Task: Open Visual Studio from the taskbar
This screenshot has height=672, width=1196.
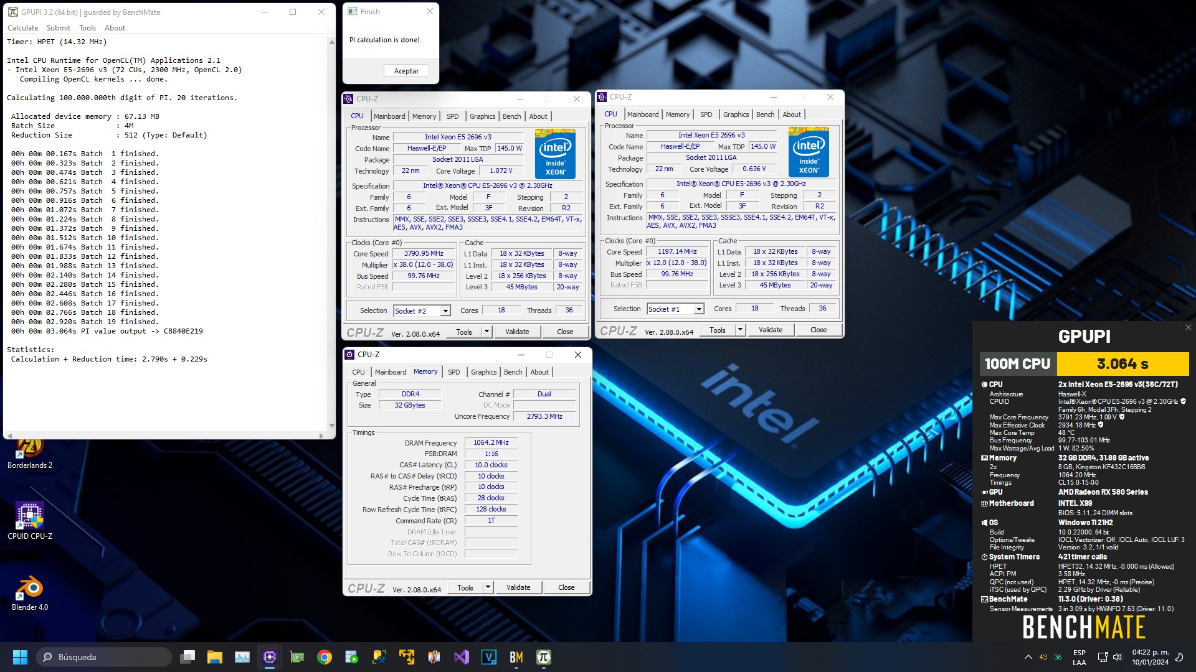Action: tap(462, 657)
